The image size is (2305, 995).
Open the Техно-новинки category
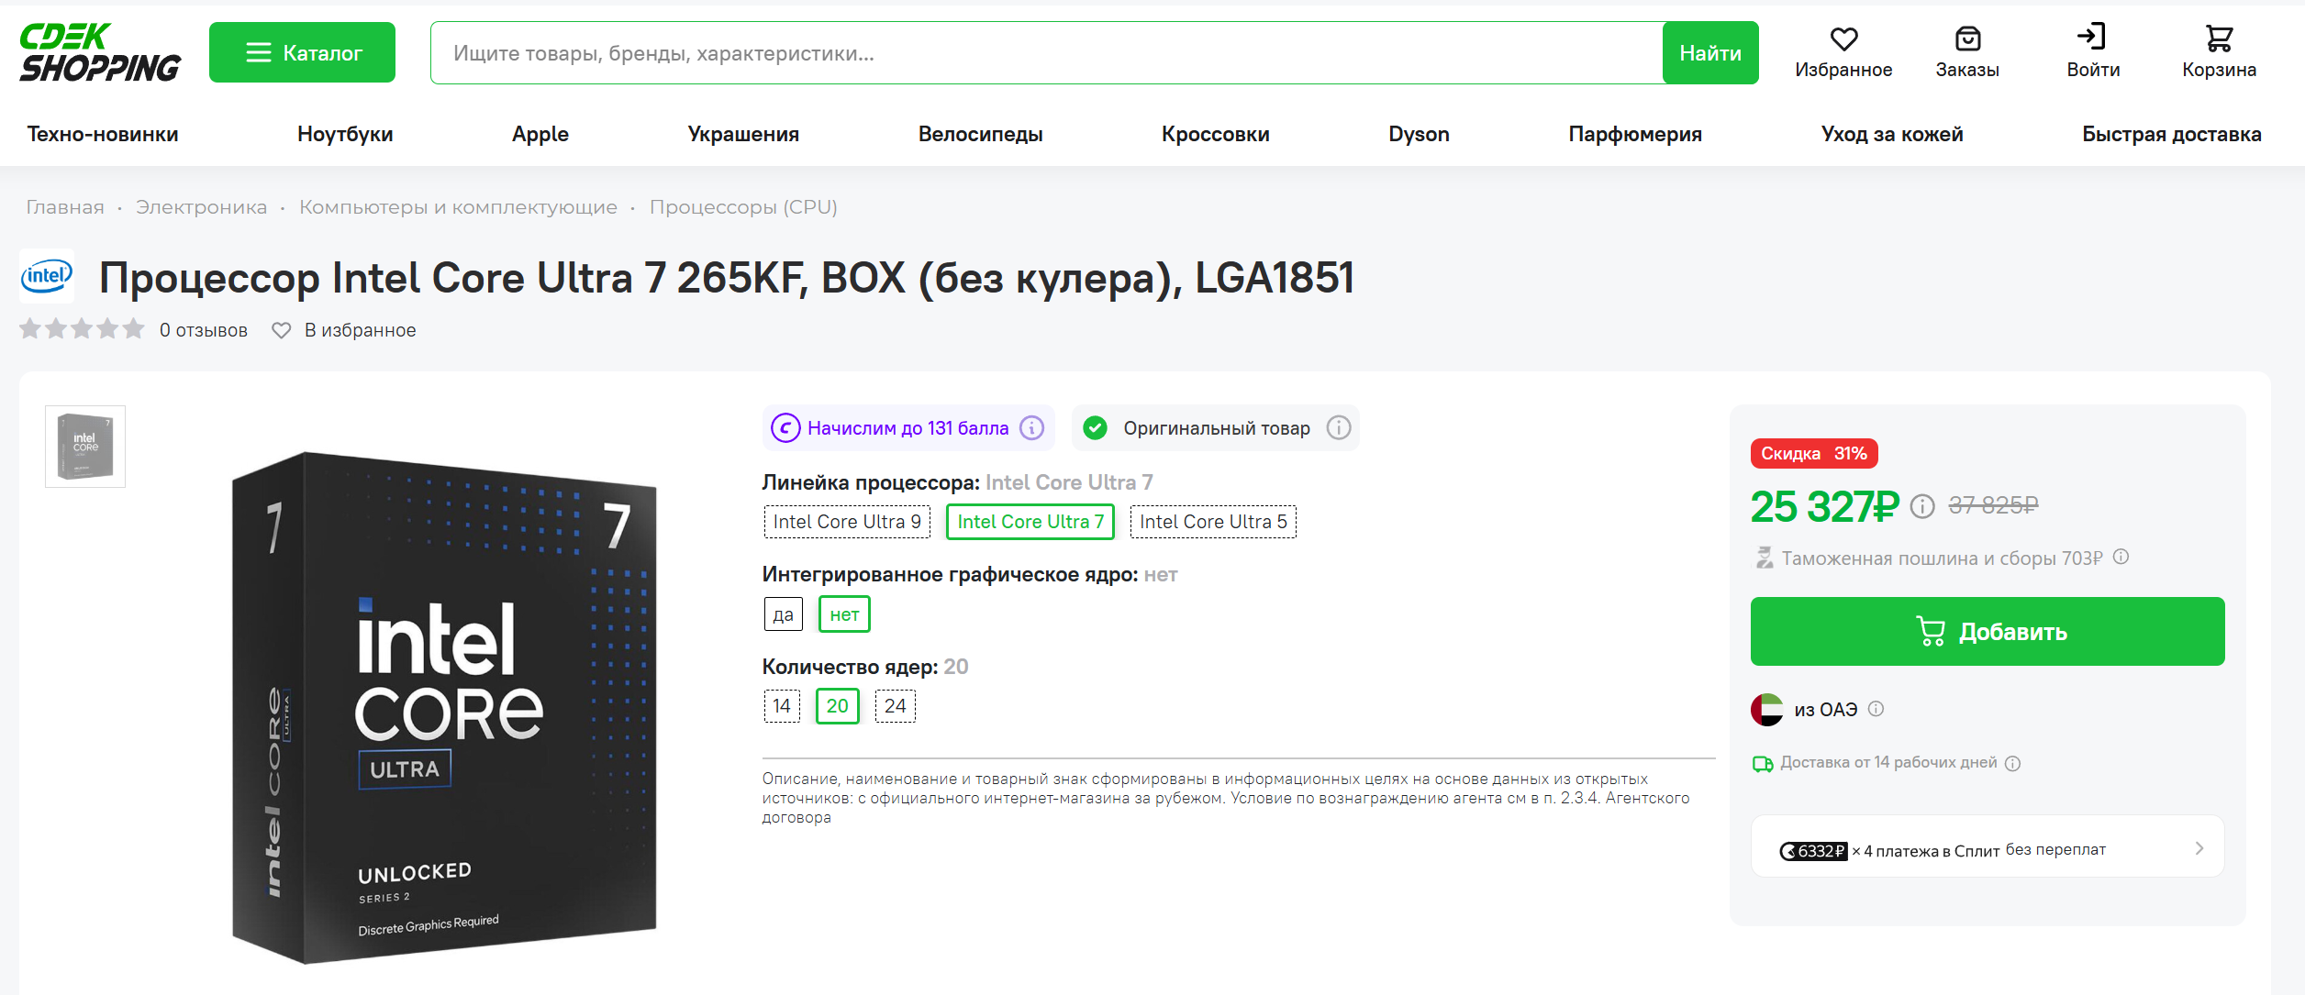103,134
